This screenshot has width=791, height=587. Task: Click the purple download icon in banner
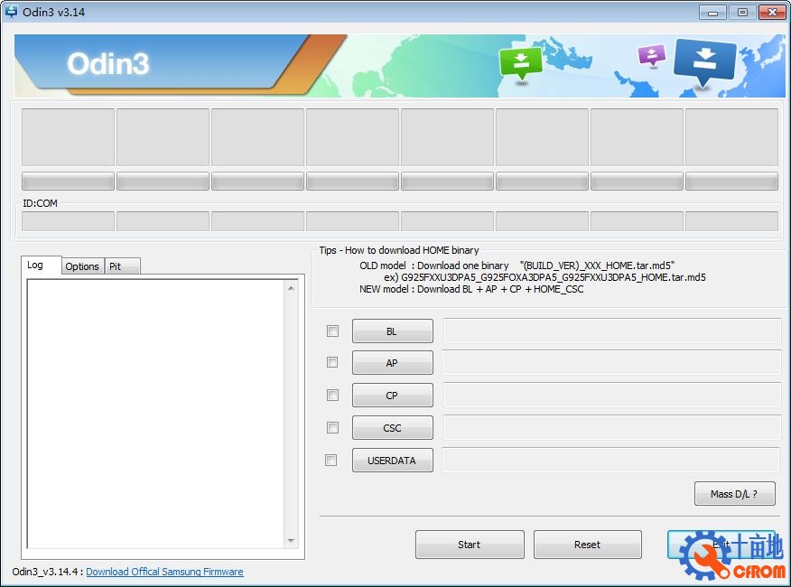(651, 55)
